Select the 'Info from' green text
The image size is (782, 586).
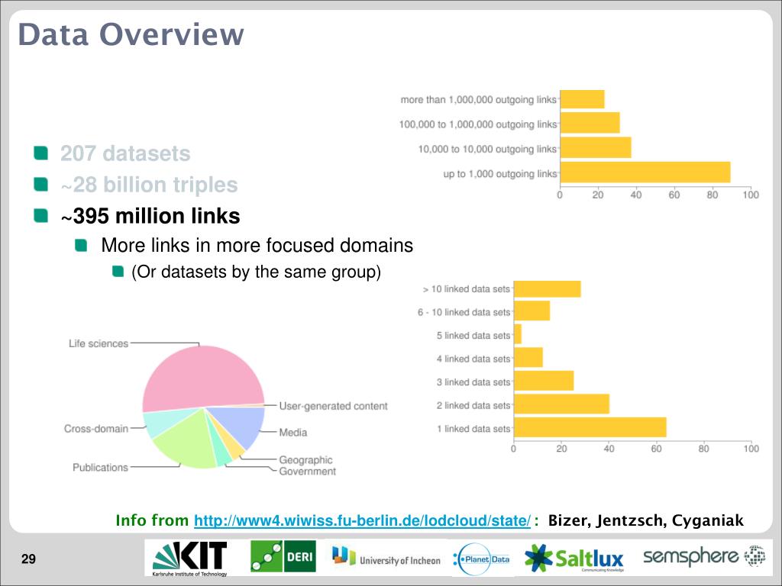pyautogui.click(x=152, y=520)
